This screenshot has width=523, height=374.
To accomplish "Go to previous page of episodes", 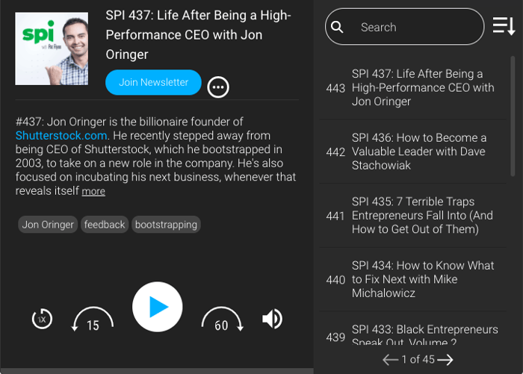I will (390, 360).
